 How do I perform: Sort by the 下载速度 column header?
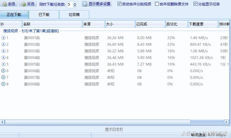203,24
